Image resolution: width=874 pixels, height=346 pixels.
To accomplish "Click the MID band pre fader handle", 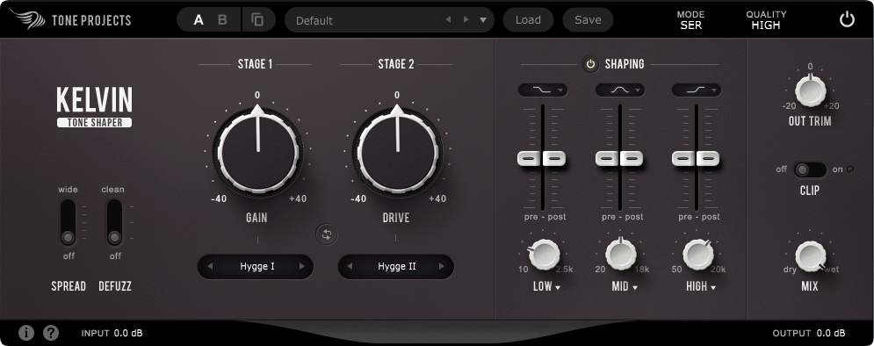I will (607, 158).
